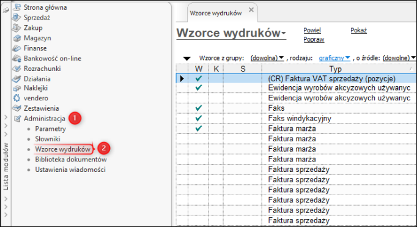Open the Sprzedaż module icon

click(17, 18)
